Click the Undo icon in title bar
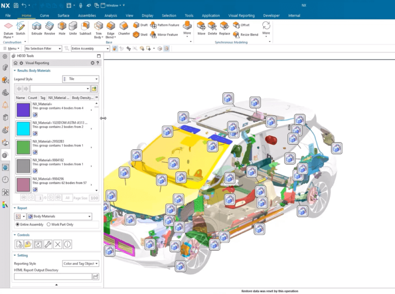 click(24, 5)
